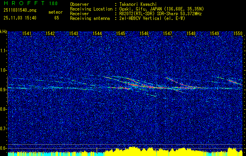The image size is (246, 156).
Task: Click the meteor label
Action: pos(56,12)
